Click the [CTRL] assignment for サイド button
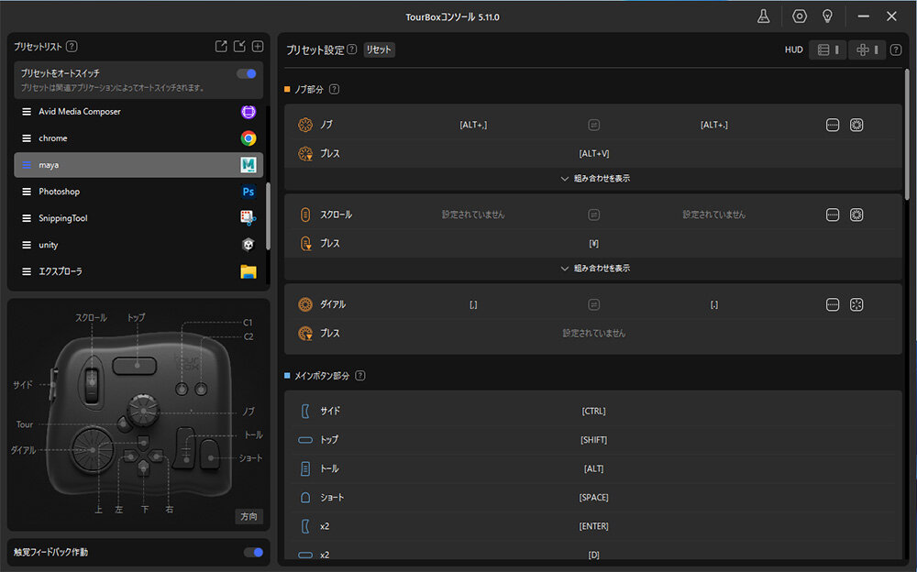This screenshot has height=572, width=917. pos(593,411)
